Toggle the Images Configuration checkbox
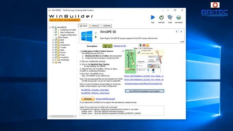 click(56, 35)
